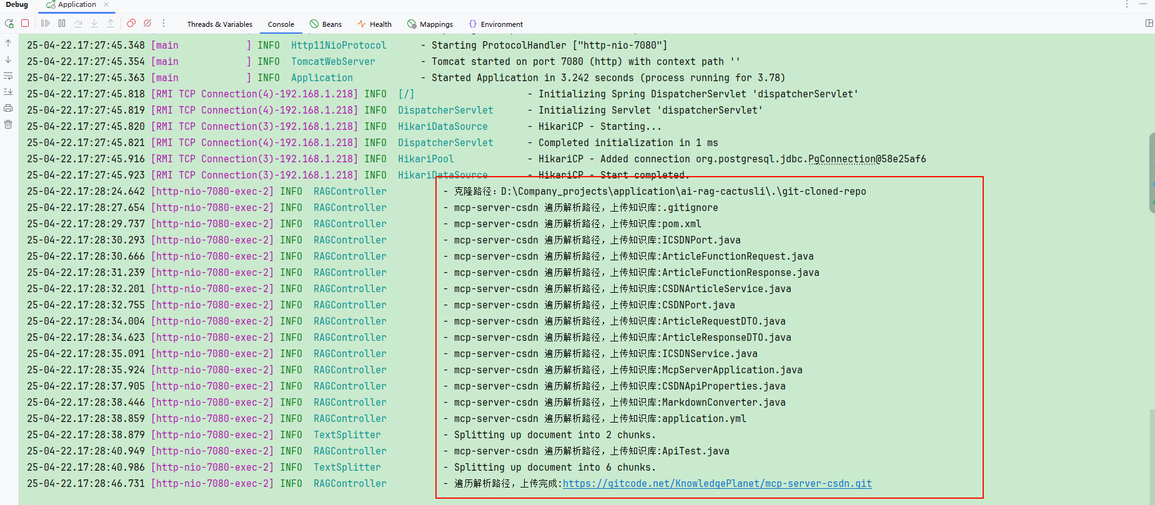The image size is (1155, 505).
Task: Click 'Splitting up document into 6 chunks.'
Action: tap(555, 468)
